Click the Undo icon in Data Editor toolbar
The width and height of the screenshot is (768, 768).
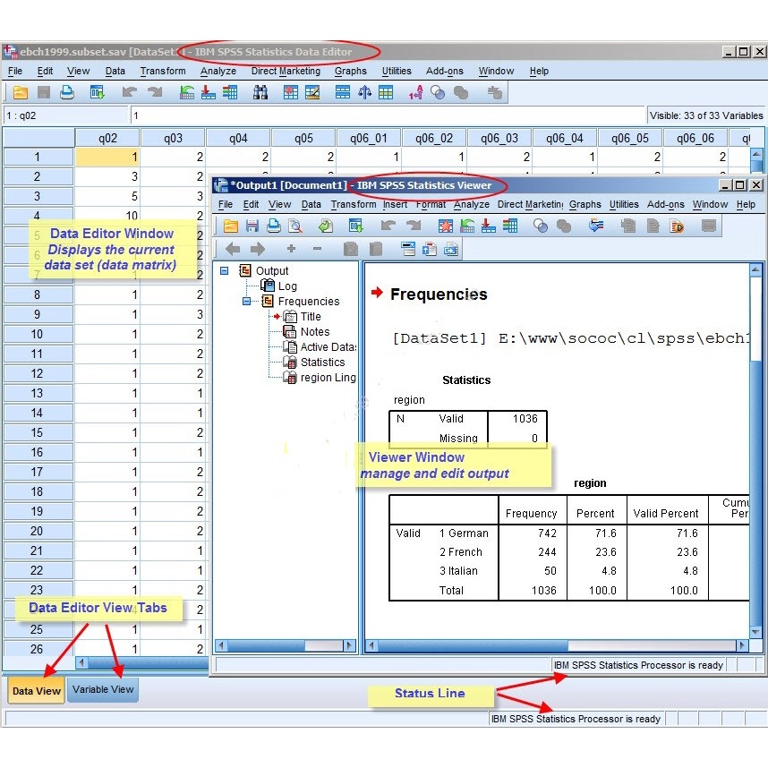point(129,92)
